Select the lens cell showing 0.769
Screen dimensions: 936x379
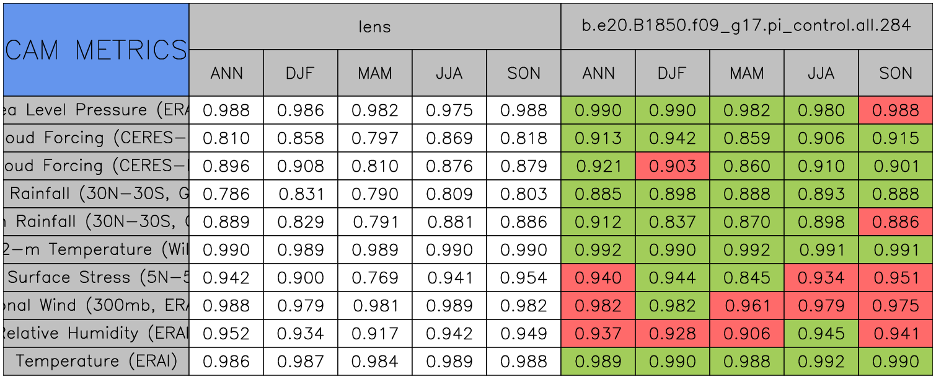click(374, 278)
